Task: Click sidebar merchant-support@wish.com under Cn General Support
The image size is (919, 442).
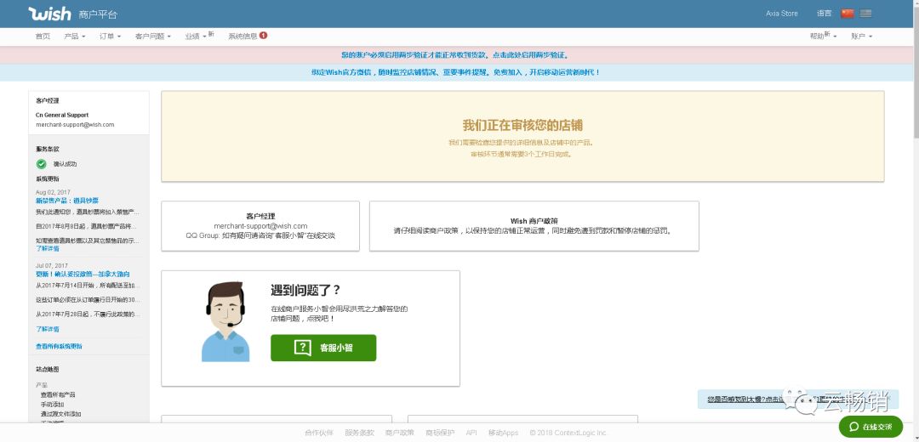Action: click(75, 125)
